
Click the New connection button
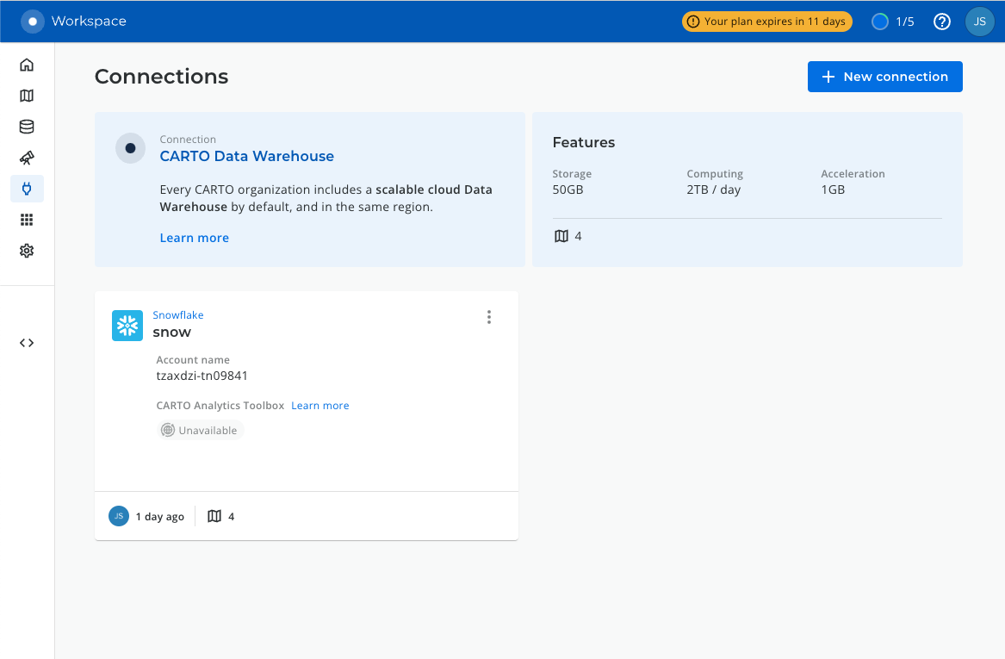coord(884,77)
